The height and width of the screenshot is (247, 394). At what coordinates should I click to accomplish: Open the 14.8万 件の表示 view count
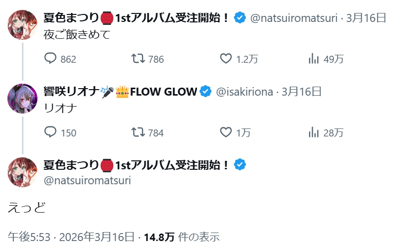click(x=182, y=237)
